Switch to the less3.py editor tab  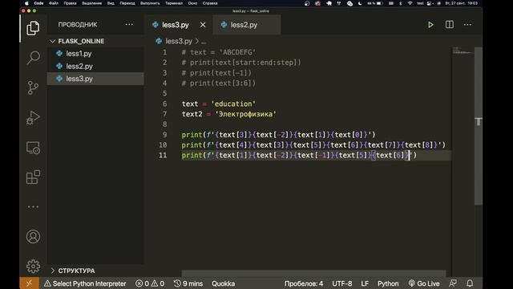point(179,25)
